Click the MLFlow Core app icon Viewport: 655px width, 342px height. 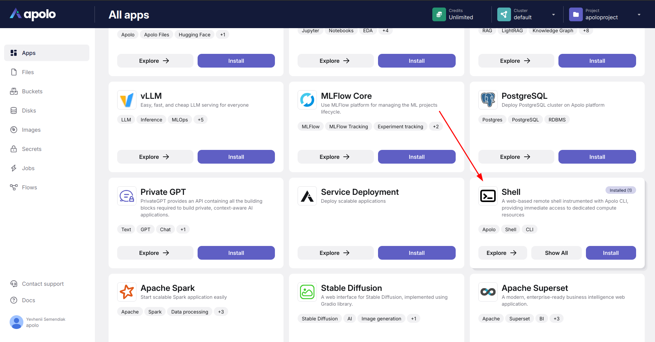point(307,100)
